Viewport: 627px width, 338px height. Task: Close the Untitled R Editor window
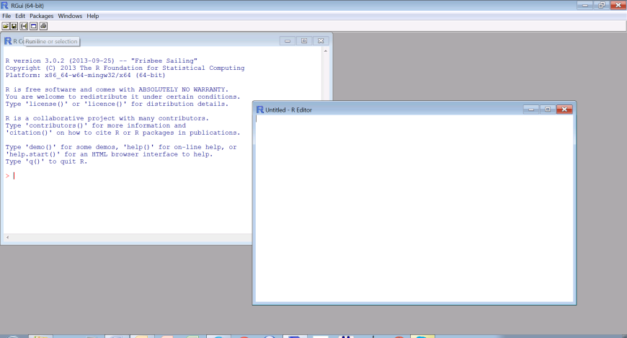pyautogui.click(x=564, y=109)
